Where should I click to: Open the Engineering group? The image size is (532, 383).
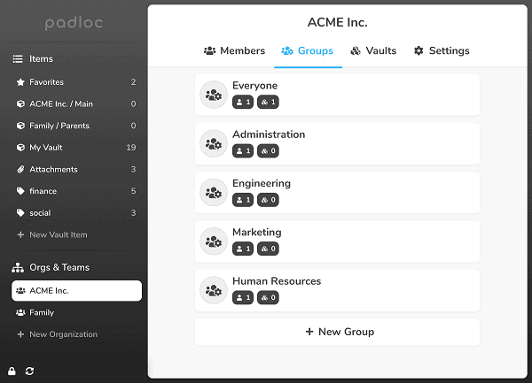tap(337, 193)
